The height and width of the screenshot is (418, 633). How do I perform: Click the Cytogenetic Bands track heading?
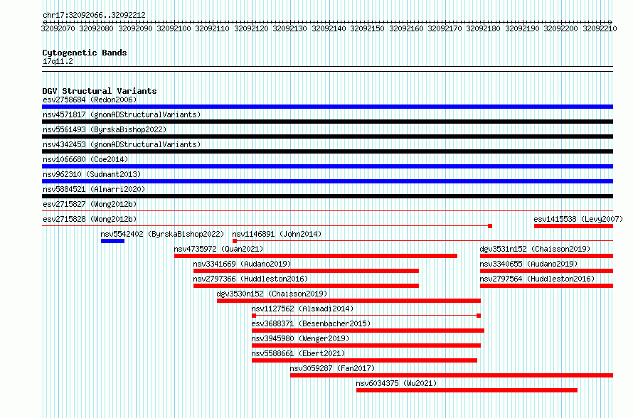(x=85, y=53)
